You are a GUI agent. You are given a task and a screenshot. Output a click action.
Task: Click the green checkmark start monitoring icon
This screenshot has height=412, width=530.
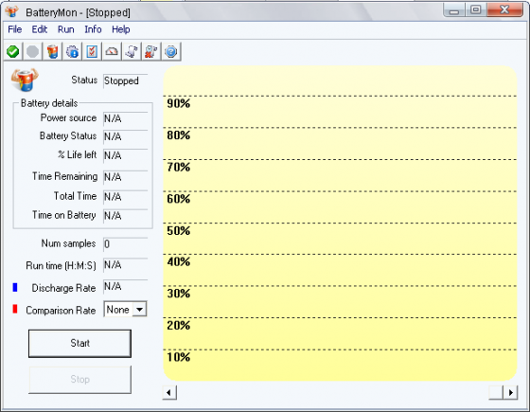coord(13,52)
